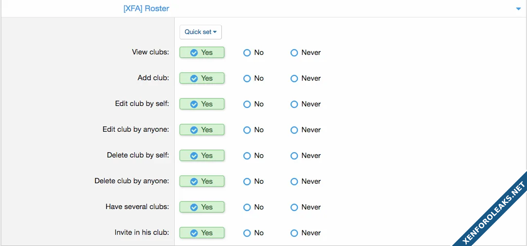This screenshot has height=246, width=527.
Task: Choose Never for Edit club by self
Action: coord(294,104)
